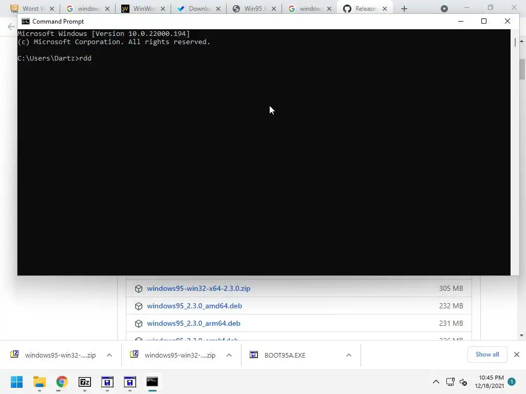Viewport: 526px width, 394px height.
Task: Open the Windows Start menu
Action: [x=16, y=382]
